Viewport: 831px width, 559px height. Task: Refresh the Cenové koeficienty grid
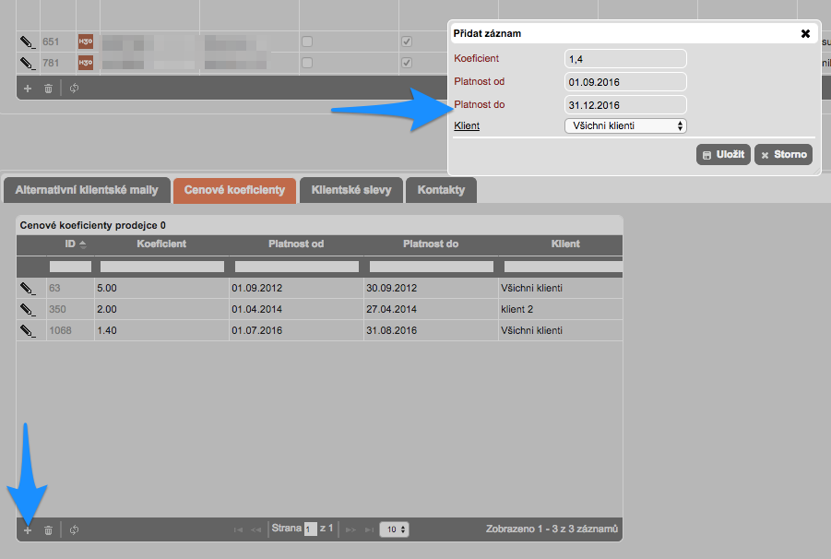pyautogui.click(x=74, y=530)
